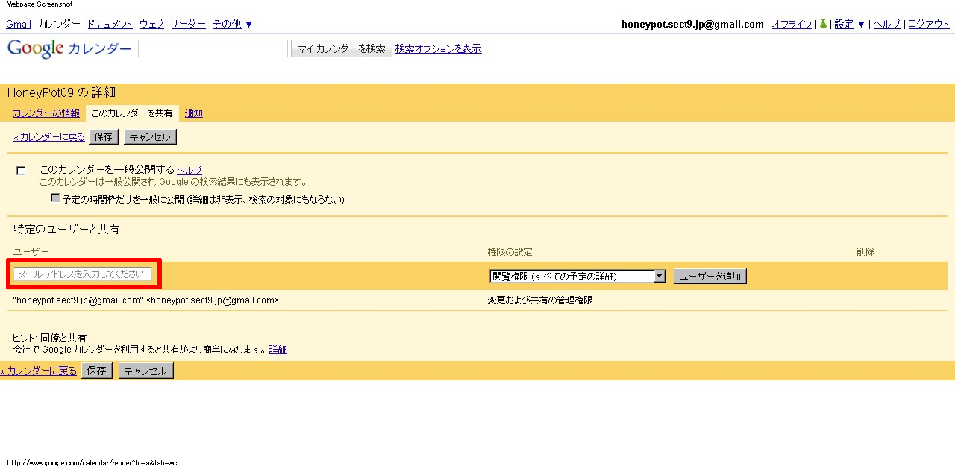Screen dimensions: 955x466
Task: Click the account email in top bar
Action: pos(692,24)
